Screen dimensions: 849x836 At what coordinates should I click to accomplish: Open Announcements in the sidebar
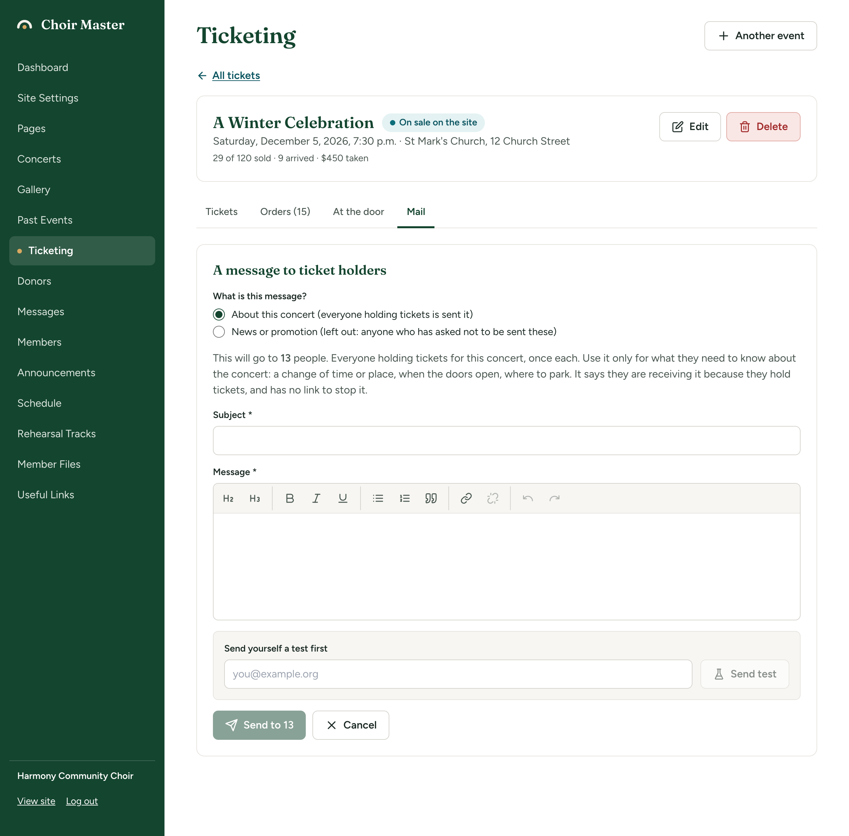[x=82, y=373]
